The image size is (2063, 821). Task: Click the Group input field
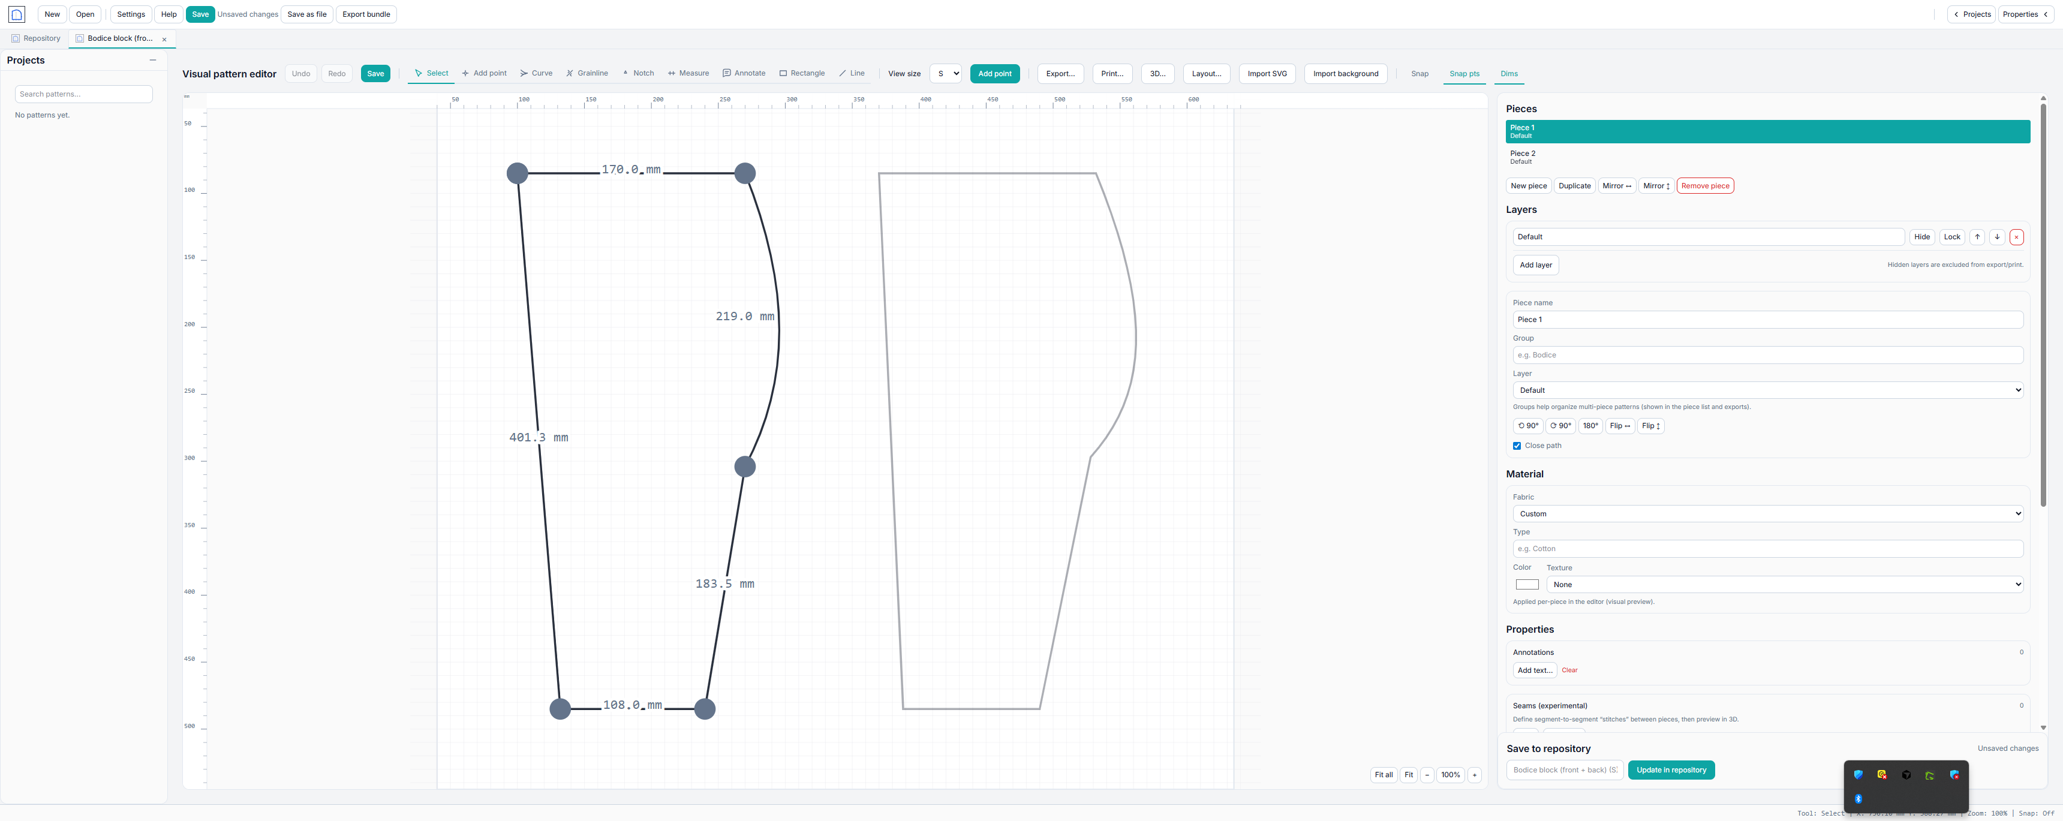(1767, 355)
